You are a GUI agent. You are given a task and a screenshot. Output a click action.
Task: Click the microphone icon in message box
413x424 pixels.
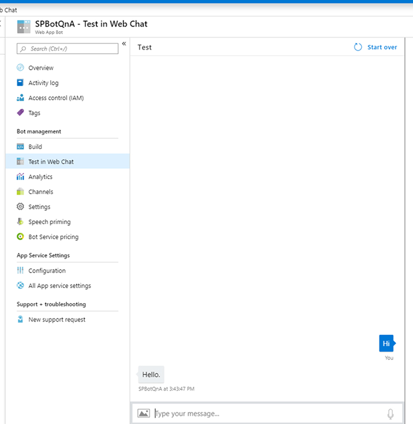coord(391,414)
